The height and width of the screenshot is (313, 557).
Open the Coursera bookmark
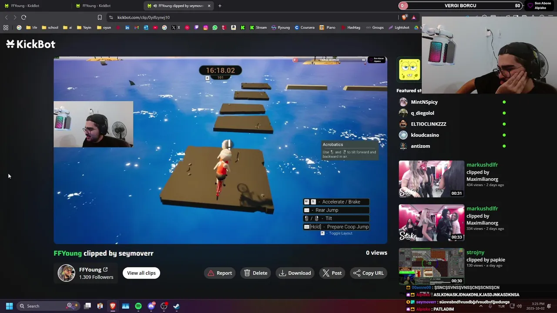[x=304, y=27]
